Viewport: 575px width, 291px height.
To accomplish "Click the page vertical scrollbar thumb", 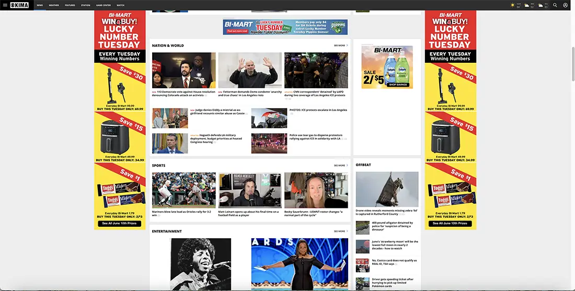I will (x=573, y=64).
